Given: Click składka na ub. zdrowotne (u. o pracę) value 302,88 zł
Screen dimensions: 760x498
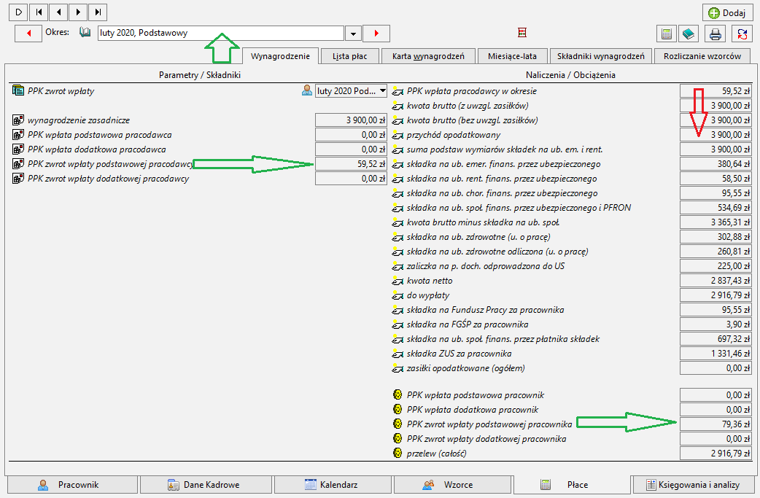Looking at the screenshot, I should (x=716, y=237).
